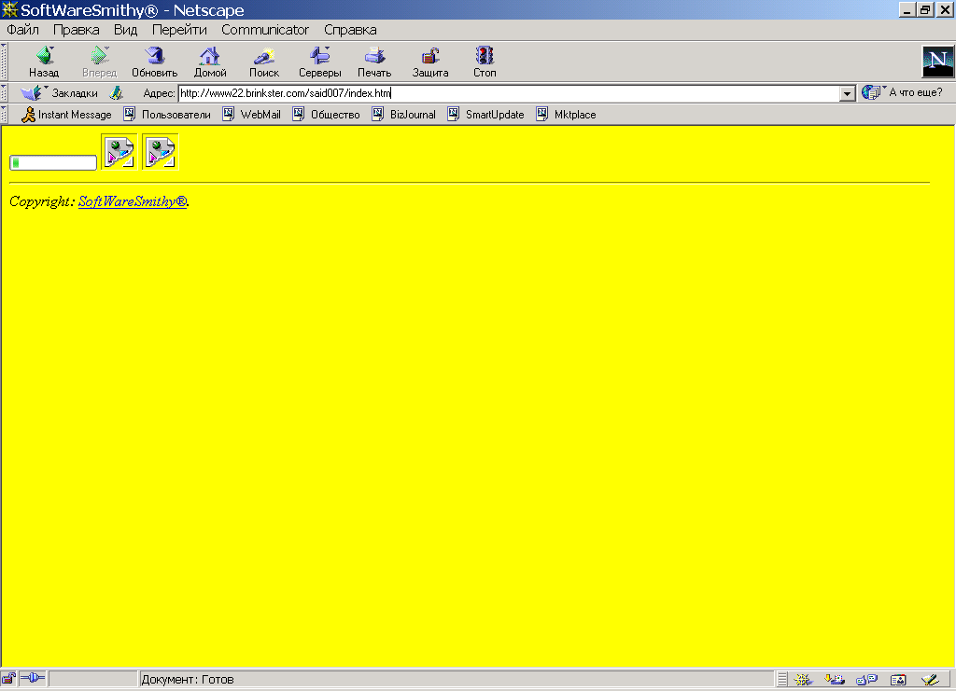
Task: Open Newsgroups from the component bar
Action: (x=866, y=680)
